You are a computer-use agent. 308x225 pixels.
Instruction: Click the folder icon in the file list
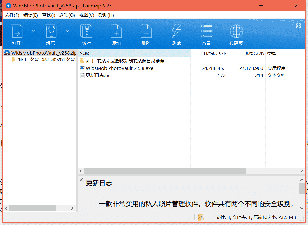(x=82, y=61)
